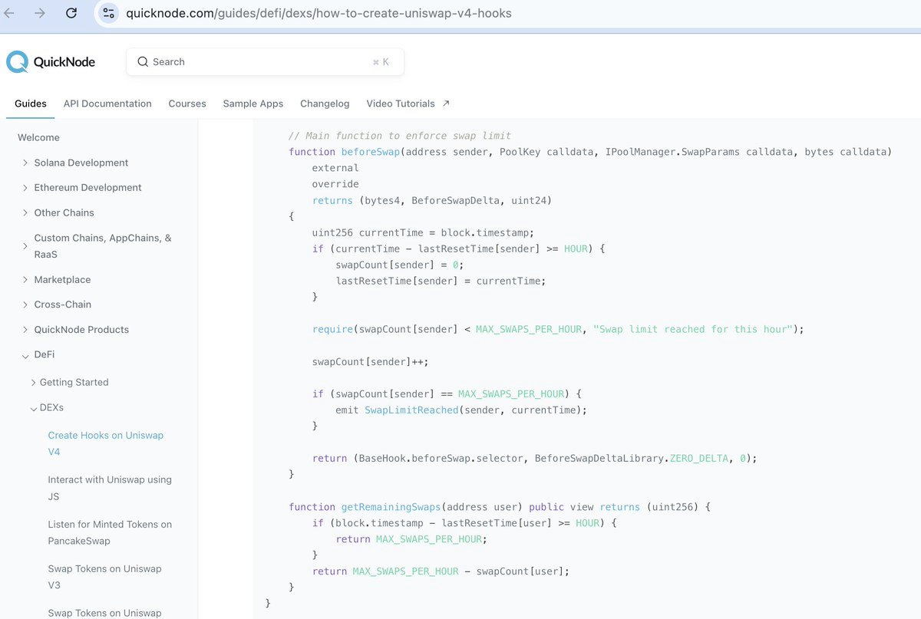Open Ethereum Development sidebar item
This screenshot has height=619, width=921.
(x=87, y=187)
